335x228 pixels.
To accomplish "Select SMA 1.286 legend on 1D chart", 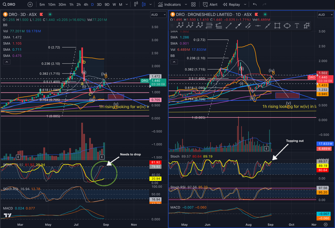I will pyautogui.click(x=180, y=37).
